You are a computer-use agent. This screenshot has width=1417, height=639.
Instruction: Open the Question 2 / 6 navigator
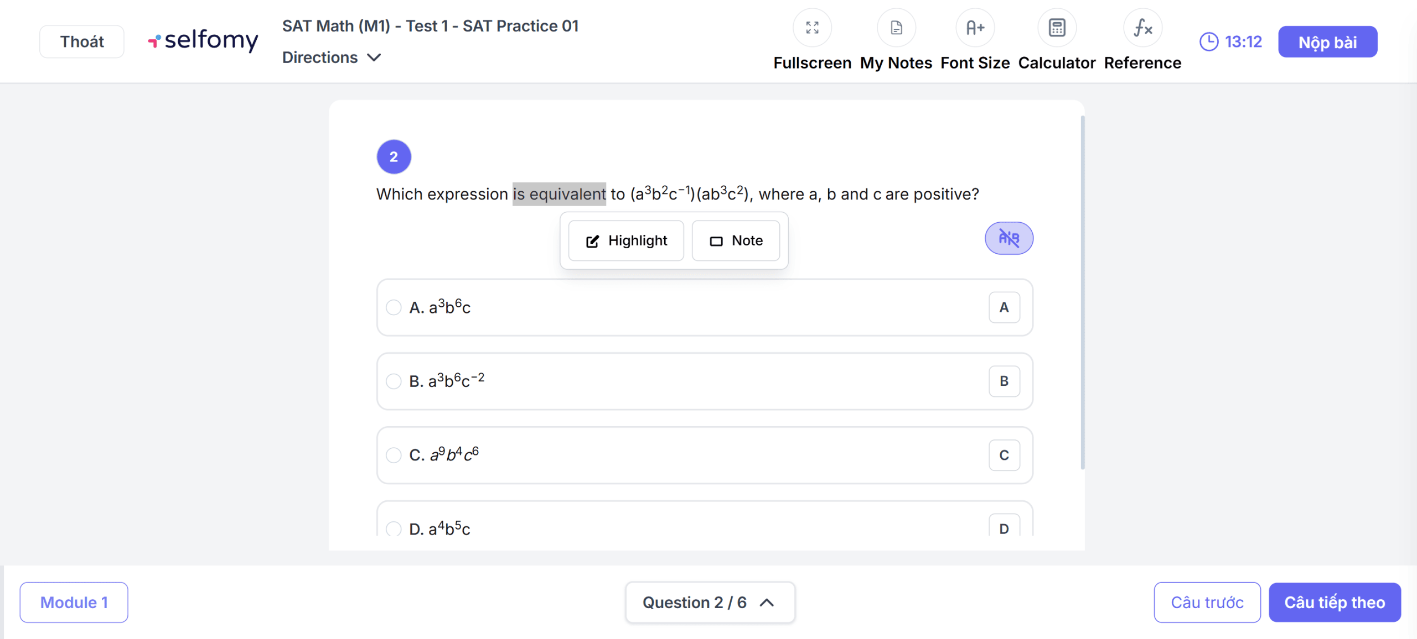710,602
